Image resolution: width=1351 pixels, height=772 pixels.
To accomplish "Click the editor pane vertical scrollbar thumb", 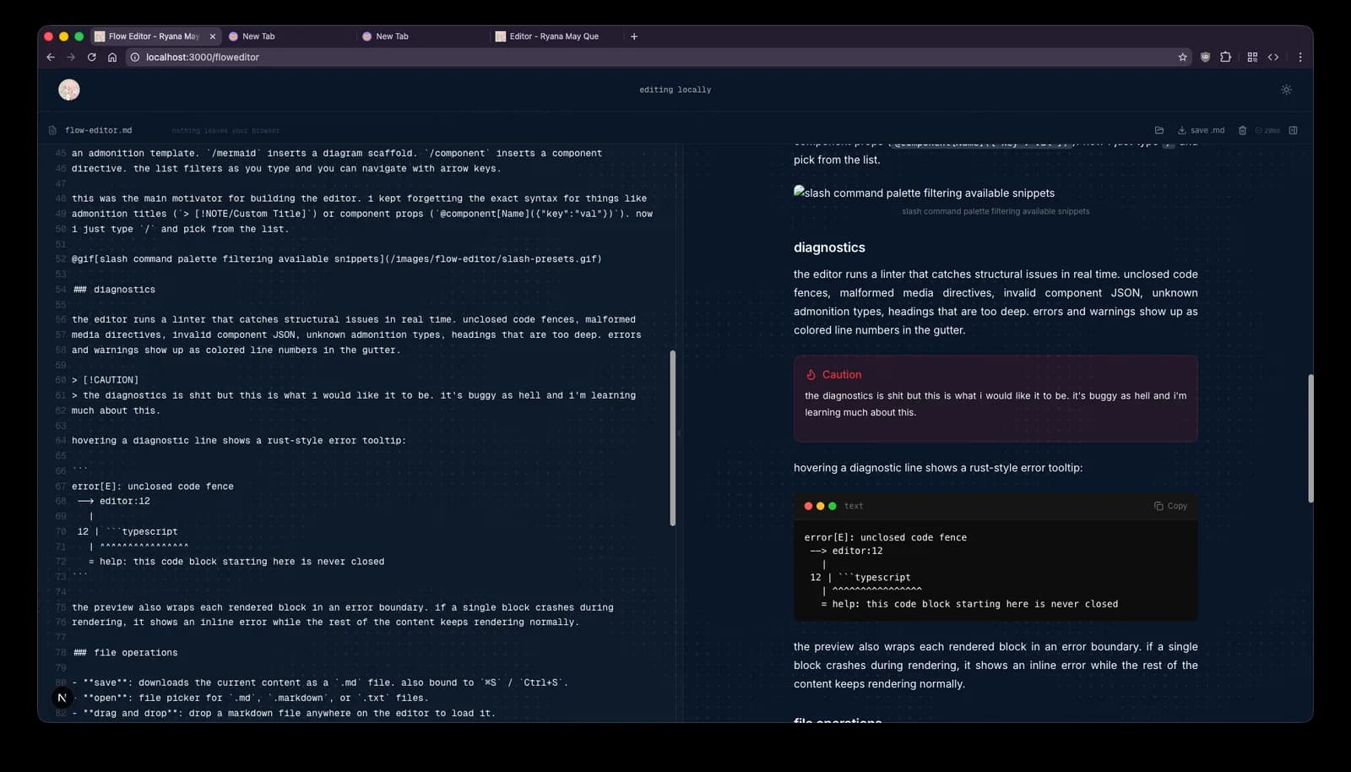I will pyautogui.click(x=673, y=438).
